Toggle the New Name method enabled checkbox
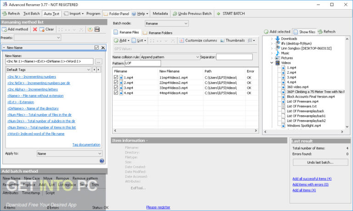The height and width of the screenshot is (211, 353). pos(97,47)
